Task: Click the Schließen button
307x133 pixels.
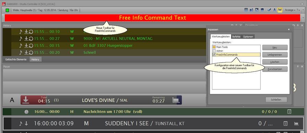Action: click(x=276, y=99)
